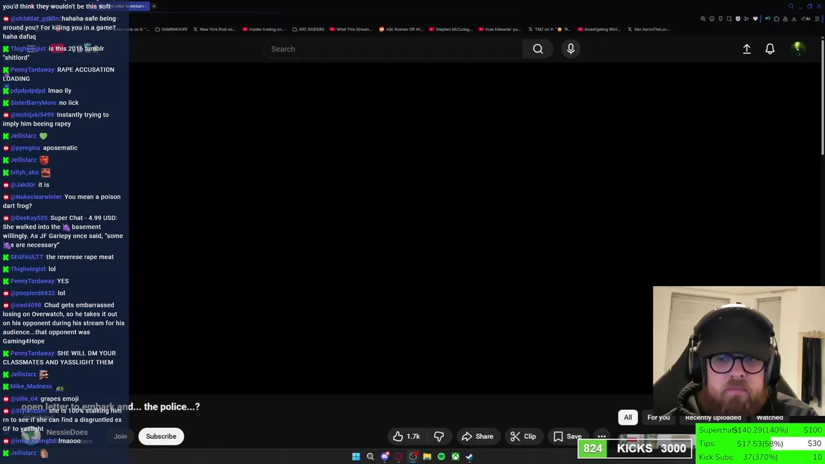Click chat username SEGFAULTT
825x464 pixels.
tap(27, 257)
